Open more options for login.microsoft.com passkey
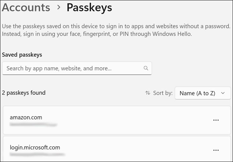 pos(216,150)
